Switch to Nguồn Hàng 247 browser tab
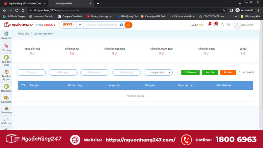Screen dimensions: 263x148 pyautogui.click(x=24, y=4)
